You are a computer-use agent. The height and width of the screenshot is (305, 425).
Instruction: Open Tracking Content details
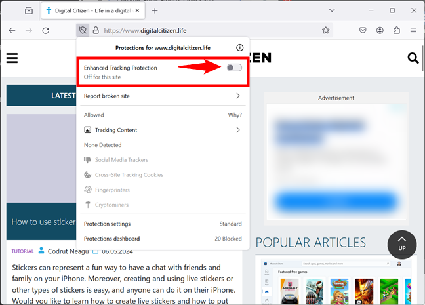(x=163, y=130)
